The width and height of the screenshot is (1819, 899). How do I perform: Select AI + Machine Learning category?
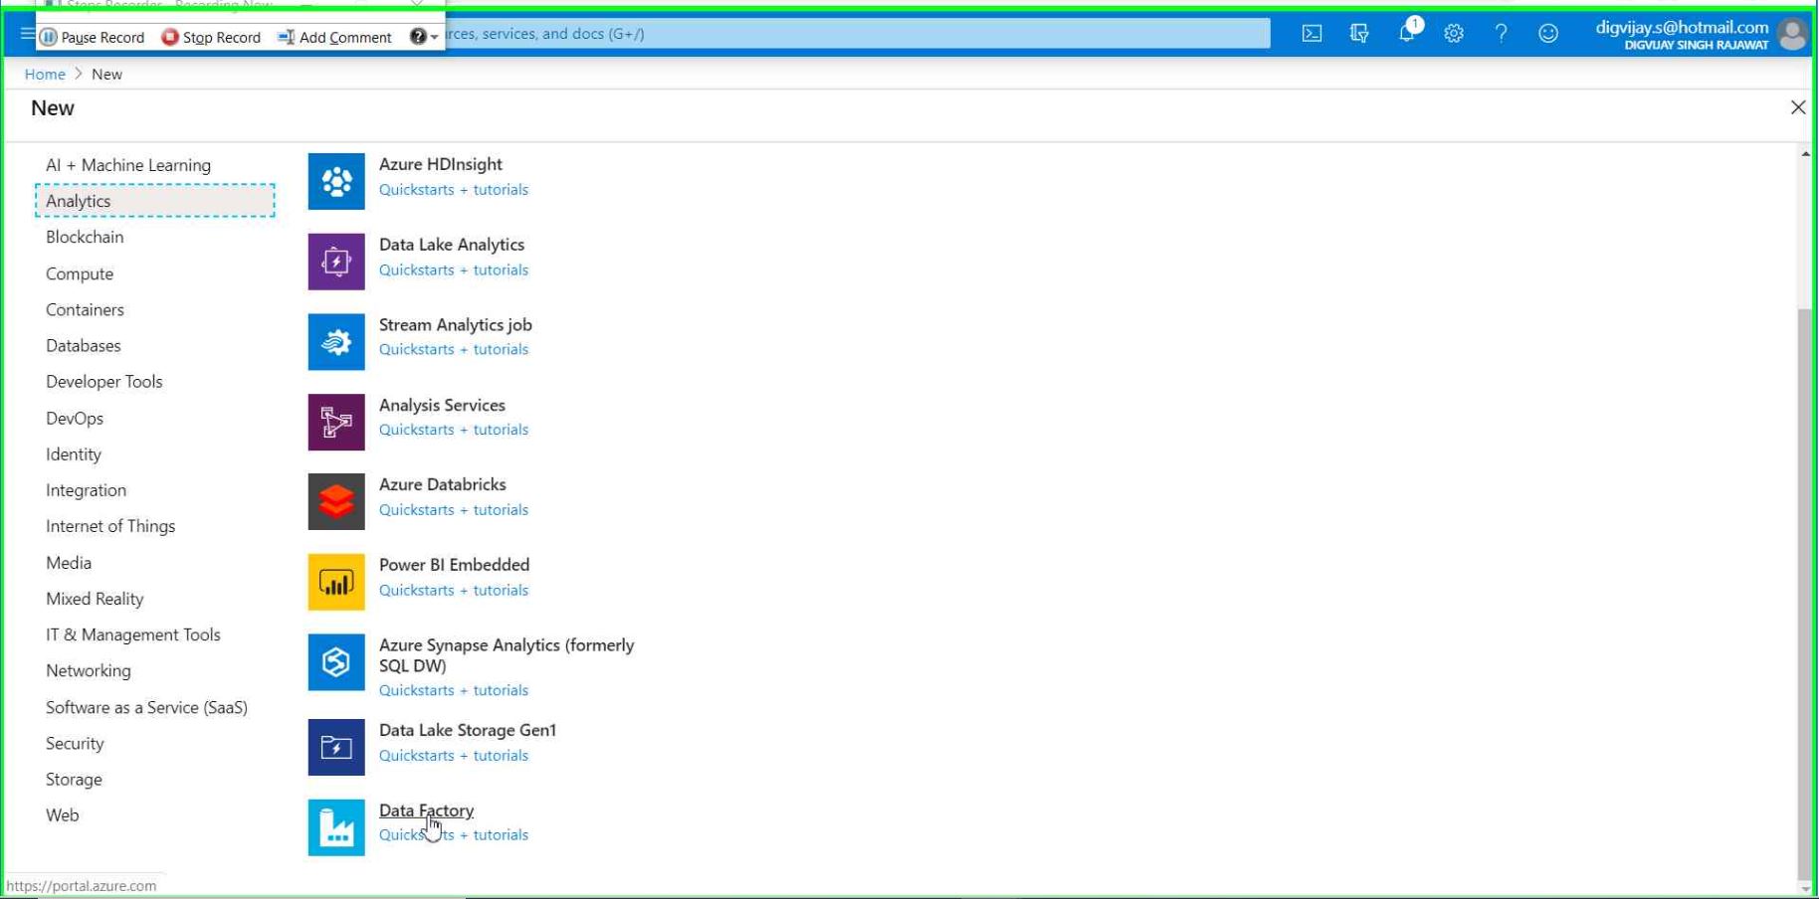pos(128,165)
